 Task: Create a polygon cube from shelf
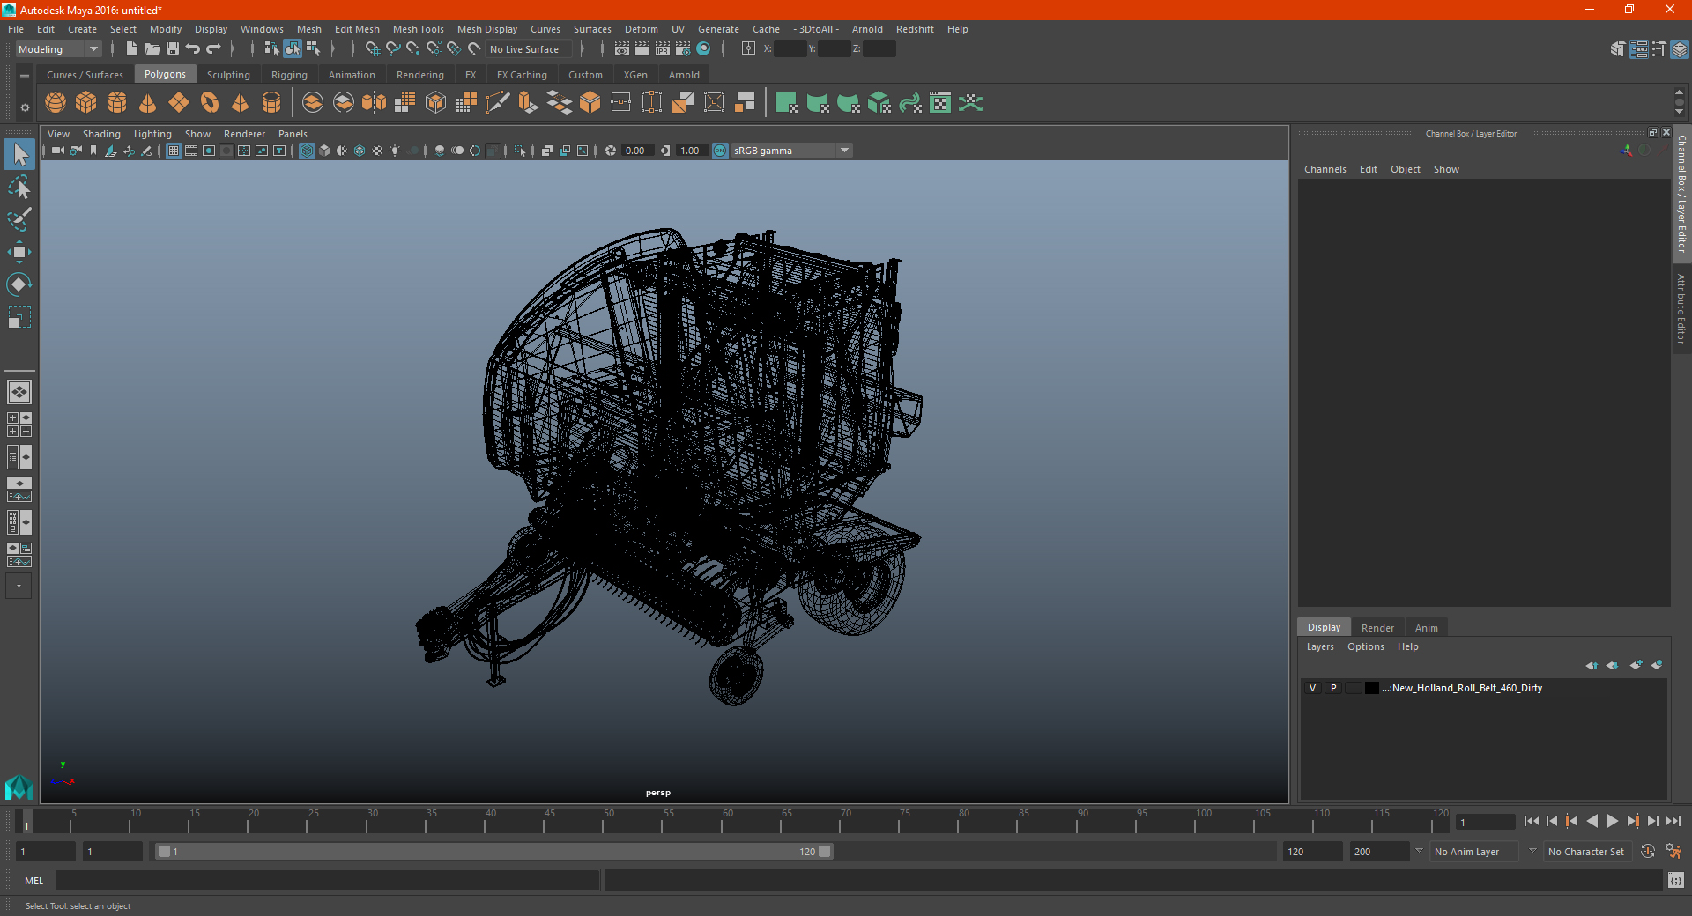coord(86,103)
